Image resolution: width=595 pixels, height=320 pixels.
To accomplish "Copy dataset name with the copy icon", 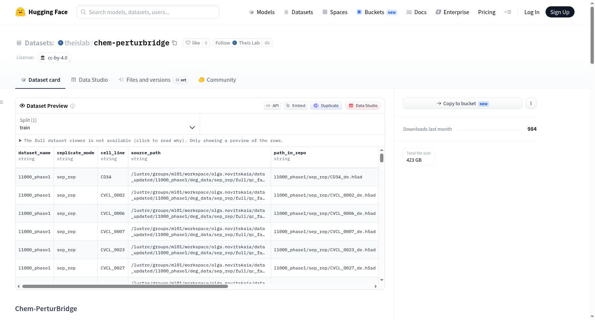I will (174, 43).
